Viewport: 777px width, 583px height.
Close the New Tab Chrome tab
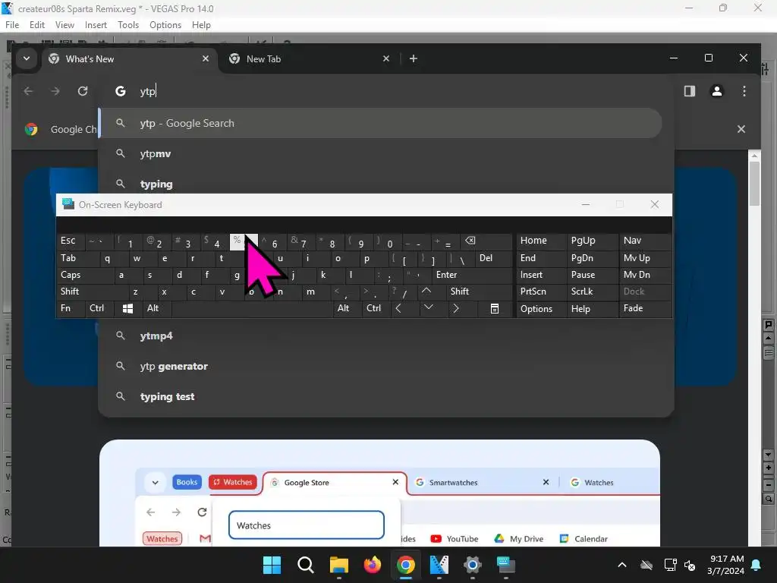(x=386, y=58)
